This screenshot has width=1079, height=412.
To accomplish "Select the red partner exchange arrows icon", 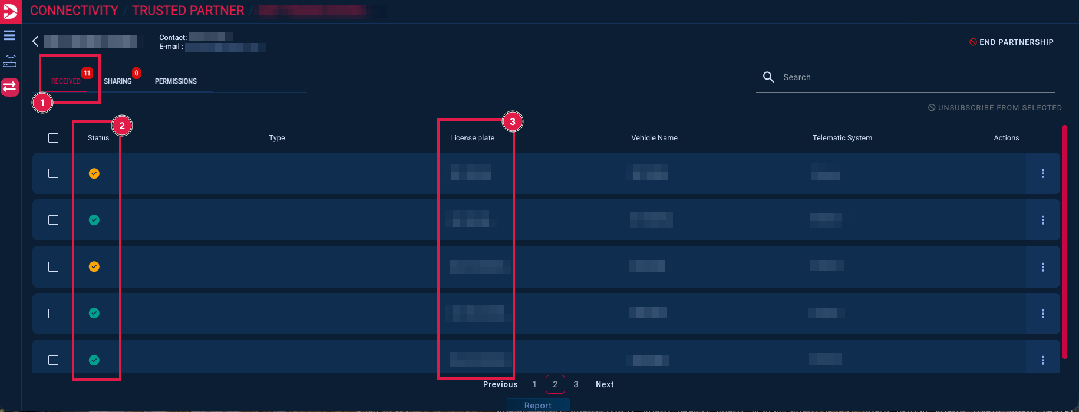I will point(10,87).
